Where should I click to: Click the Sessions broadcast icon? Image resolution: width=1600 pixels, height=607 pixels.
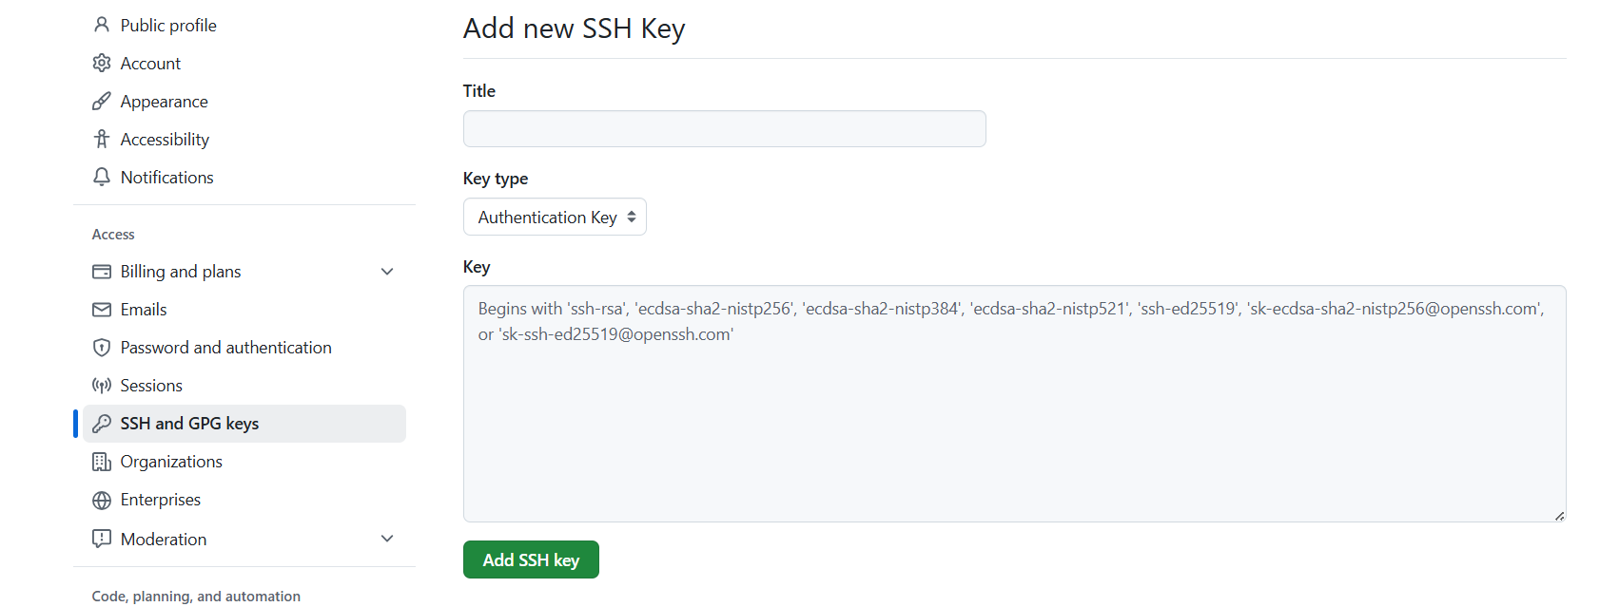coord(102,385)
